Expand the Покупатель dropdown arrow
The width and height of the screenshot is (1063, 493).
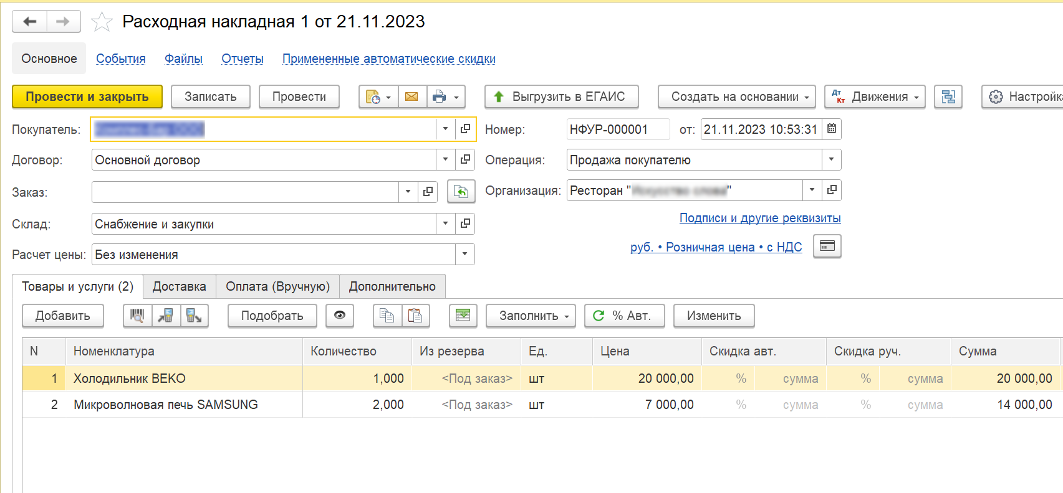[x=445, y=129]
